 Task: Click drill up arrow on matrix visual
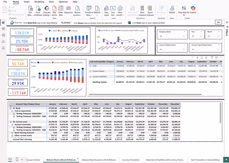(x=193, y=57)
